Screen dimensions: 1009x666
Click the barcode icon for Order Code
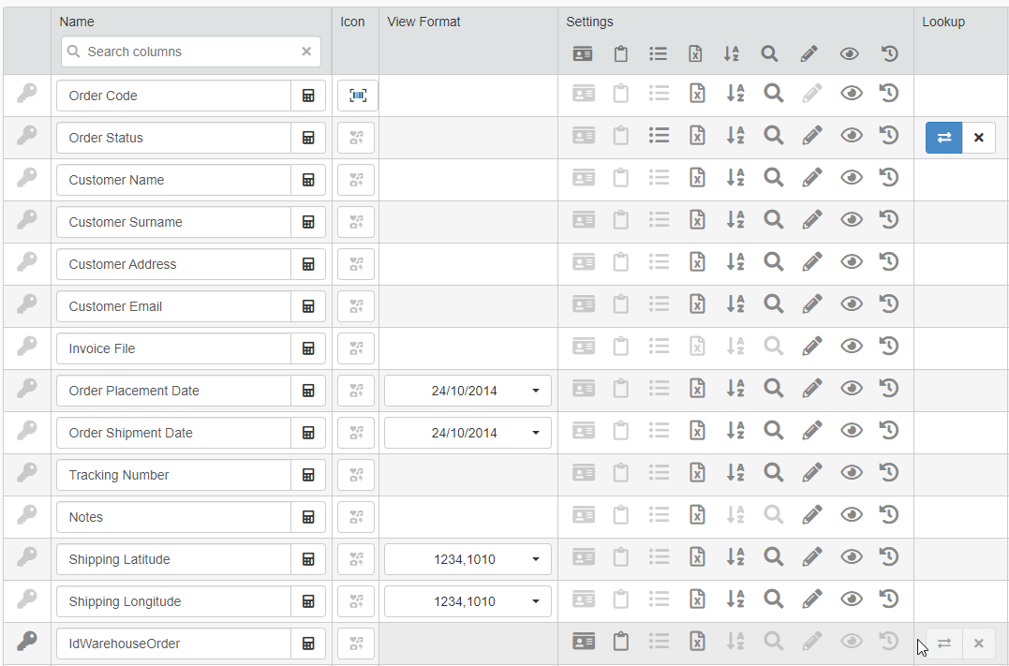pos(357,96)
